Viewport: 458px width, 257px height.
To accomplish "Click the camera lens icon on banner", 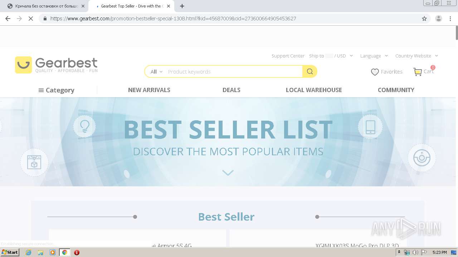I will coord(422,158).
